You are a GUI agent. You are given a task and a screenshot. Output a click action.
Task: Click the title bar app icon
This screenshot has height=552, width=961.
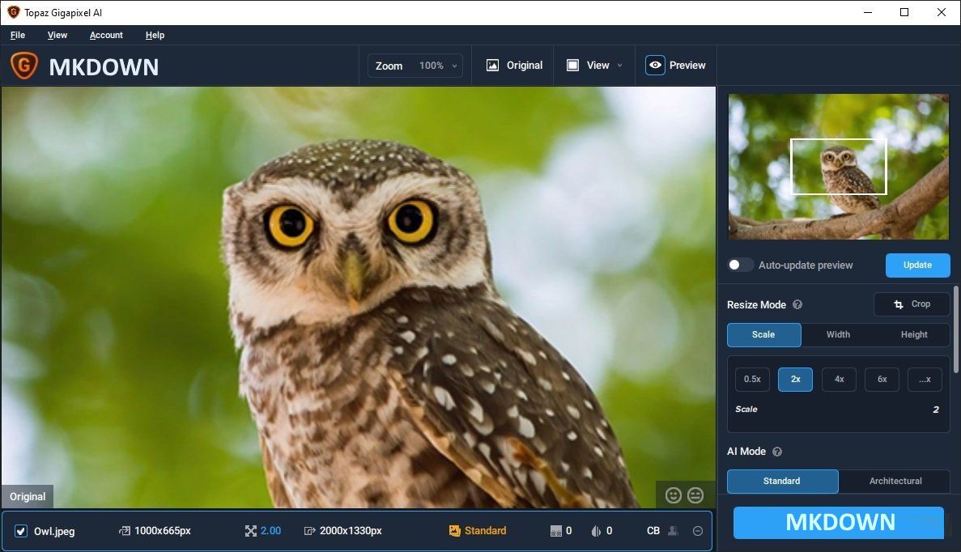(14, 12)
